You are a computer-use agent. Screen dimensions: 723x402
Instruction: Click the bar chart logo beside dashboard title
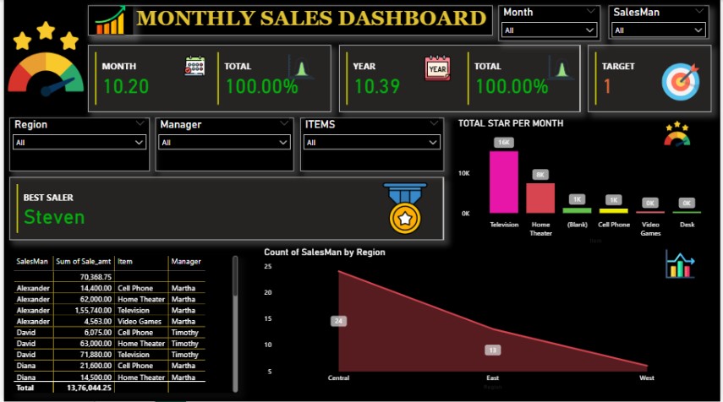pos(111,20)
